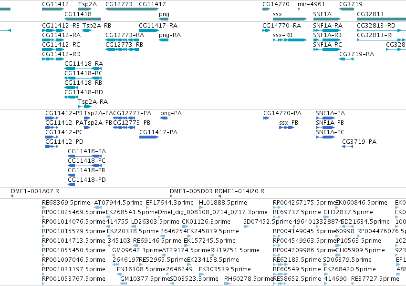Click the CG32813 gene label
406x286 pixels.
pos(370,14)
